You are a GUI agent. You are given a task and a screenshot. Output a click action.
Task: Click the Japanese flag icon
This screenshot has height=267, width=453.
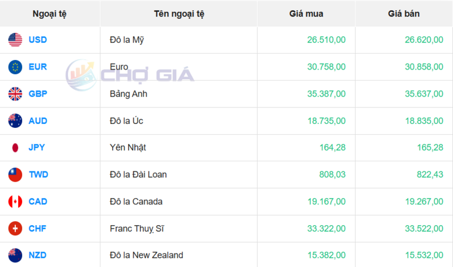coord(15,148)
